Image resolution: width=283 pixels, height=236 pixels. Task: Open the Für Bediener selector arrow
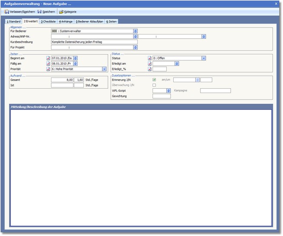(x=135, y=31)
